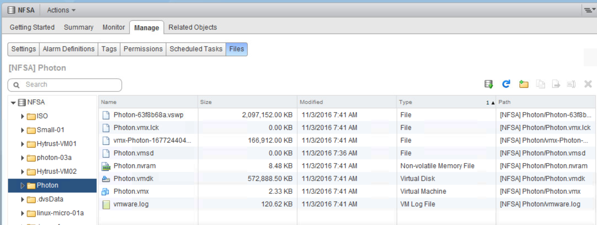Expand the ISO folder in tree
597x225 pixels.
tap(22, 116)
